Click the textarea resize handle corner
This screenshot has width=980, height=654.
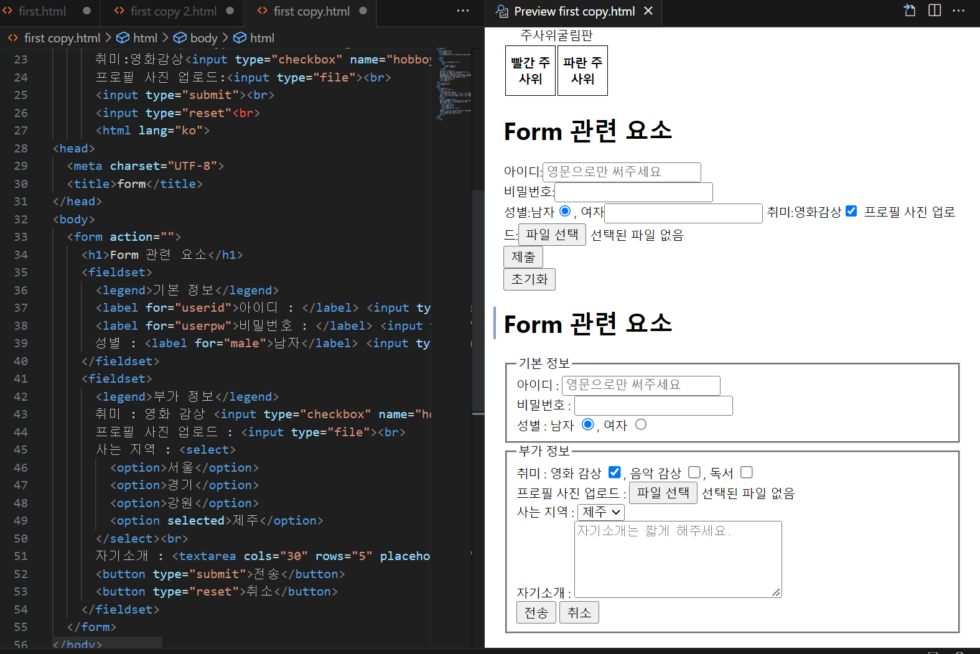[776, 592]
